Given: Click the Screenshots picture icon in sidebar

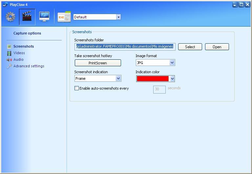Looking at the screenshot, I should point(9,47).
